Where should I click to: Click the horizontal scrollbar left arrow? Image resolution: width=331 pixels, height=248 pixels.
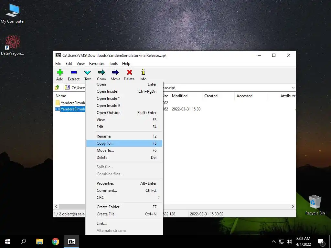tap(56, 206)
